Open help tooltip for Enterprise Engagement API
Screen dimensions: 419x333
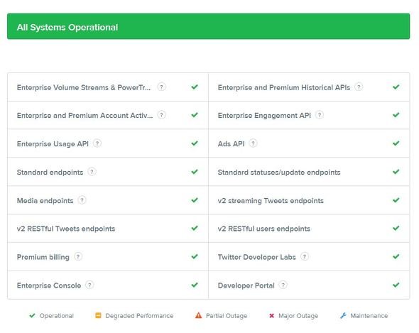[x=320, y=115]
